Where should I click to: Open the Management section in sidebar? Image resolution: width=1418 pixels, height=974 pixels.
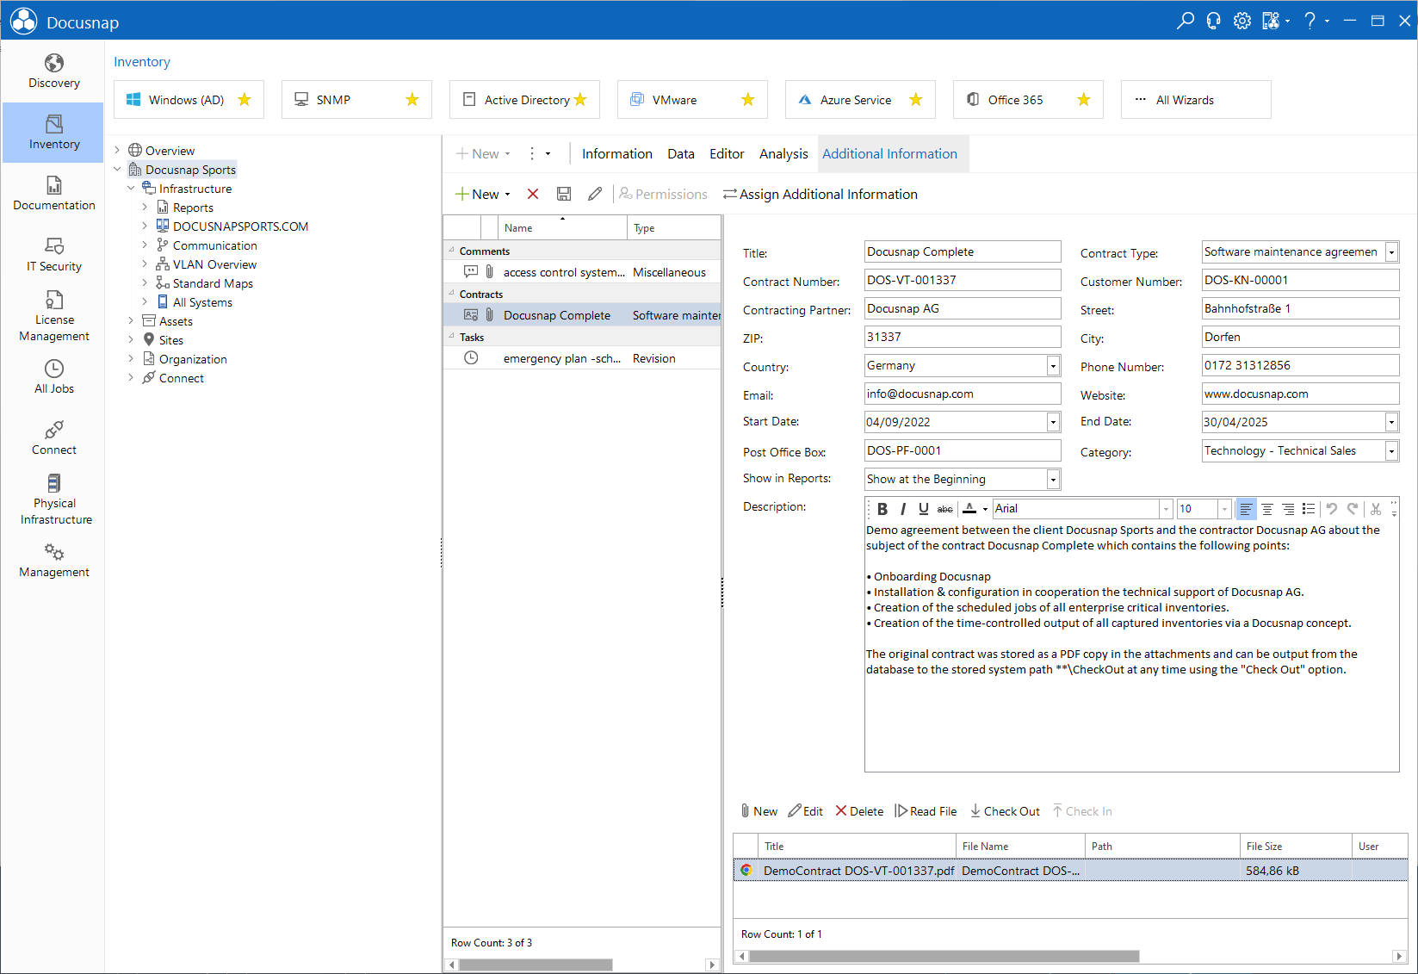coord(53,561)
